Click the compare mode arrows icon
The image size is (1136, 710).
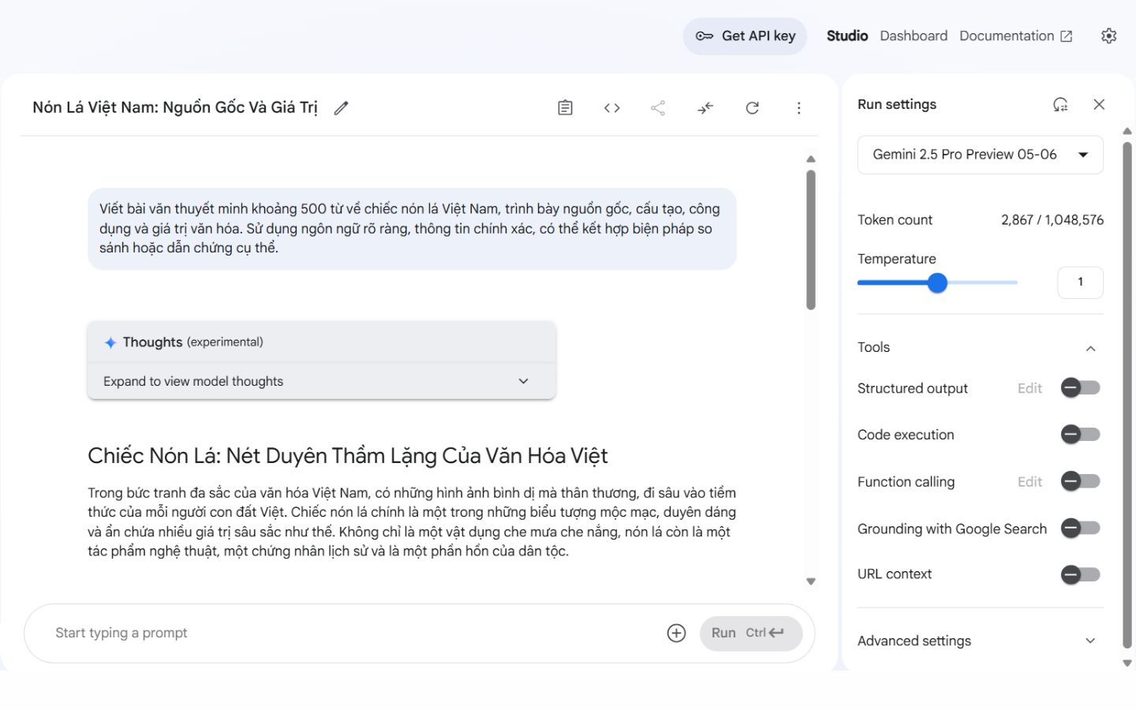pyautogui.click(x=705, y=107)
